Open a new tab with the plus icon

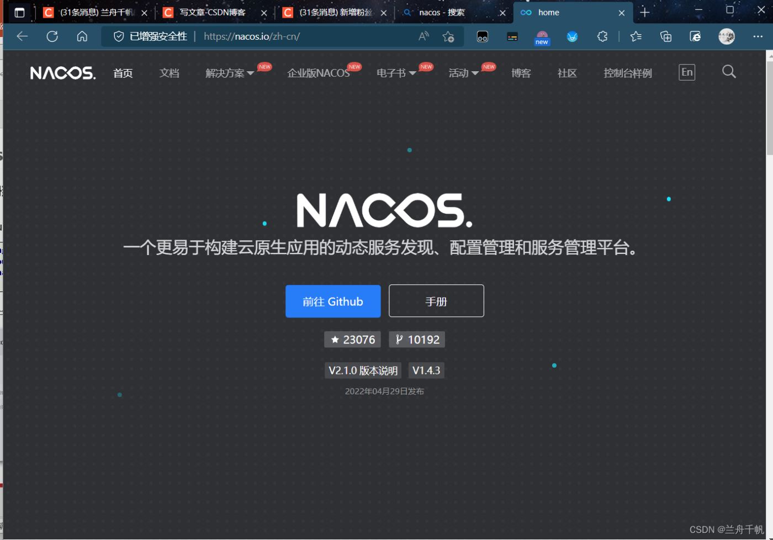644,12
